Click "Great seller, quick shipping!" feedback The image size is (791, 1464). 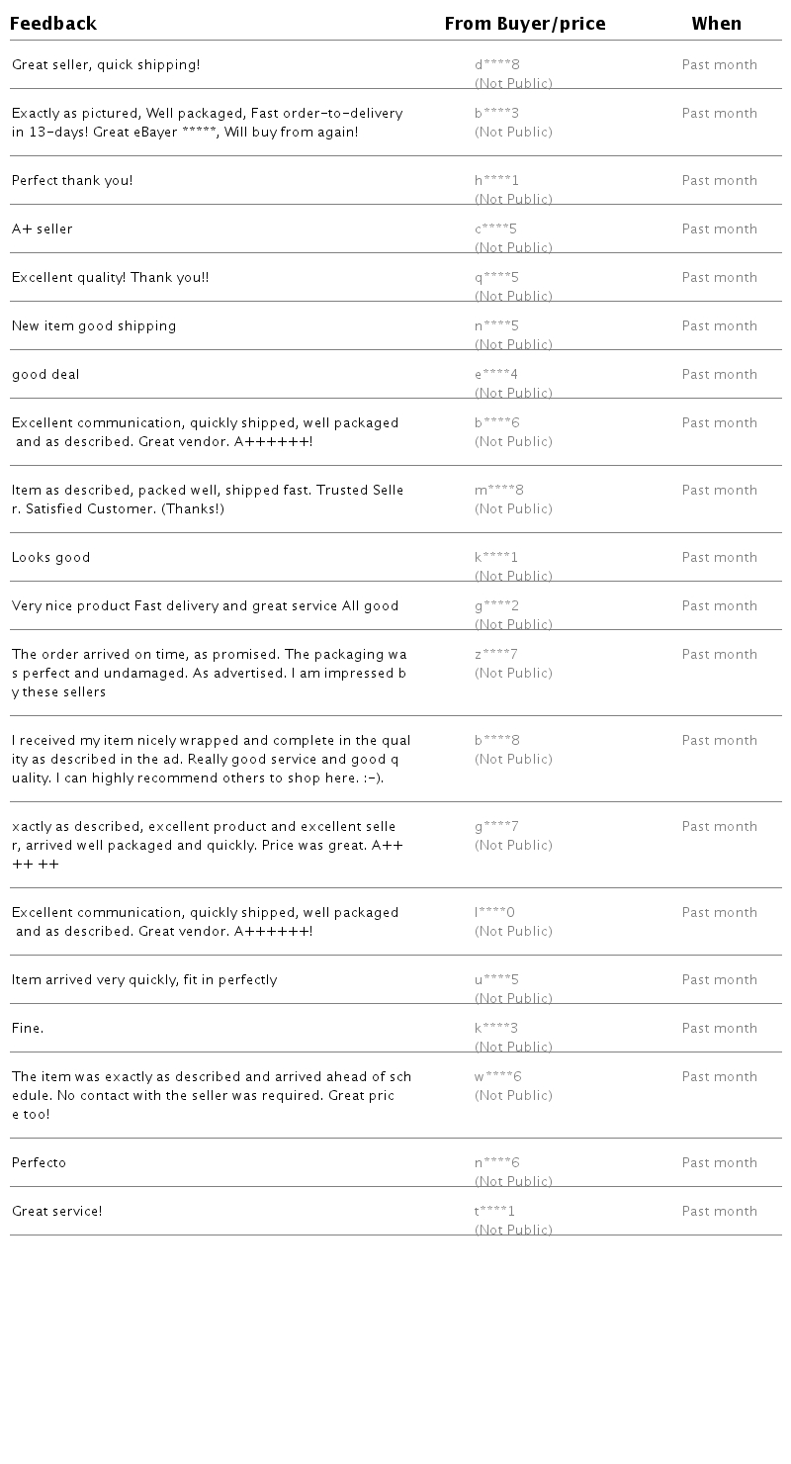pos(106,65)
